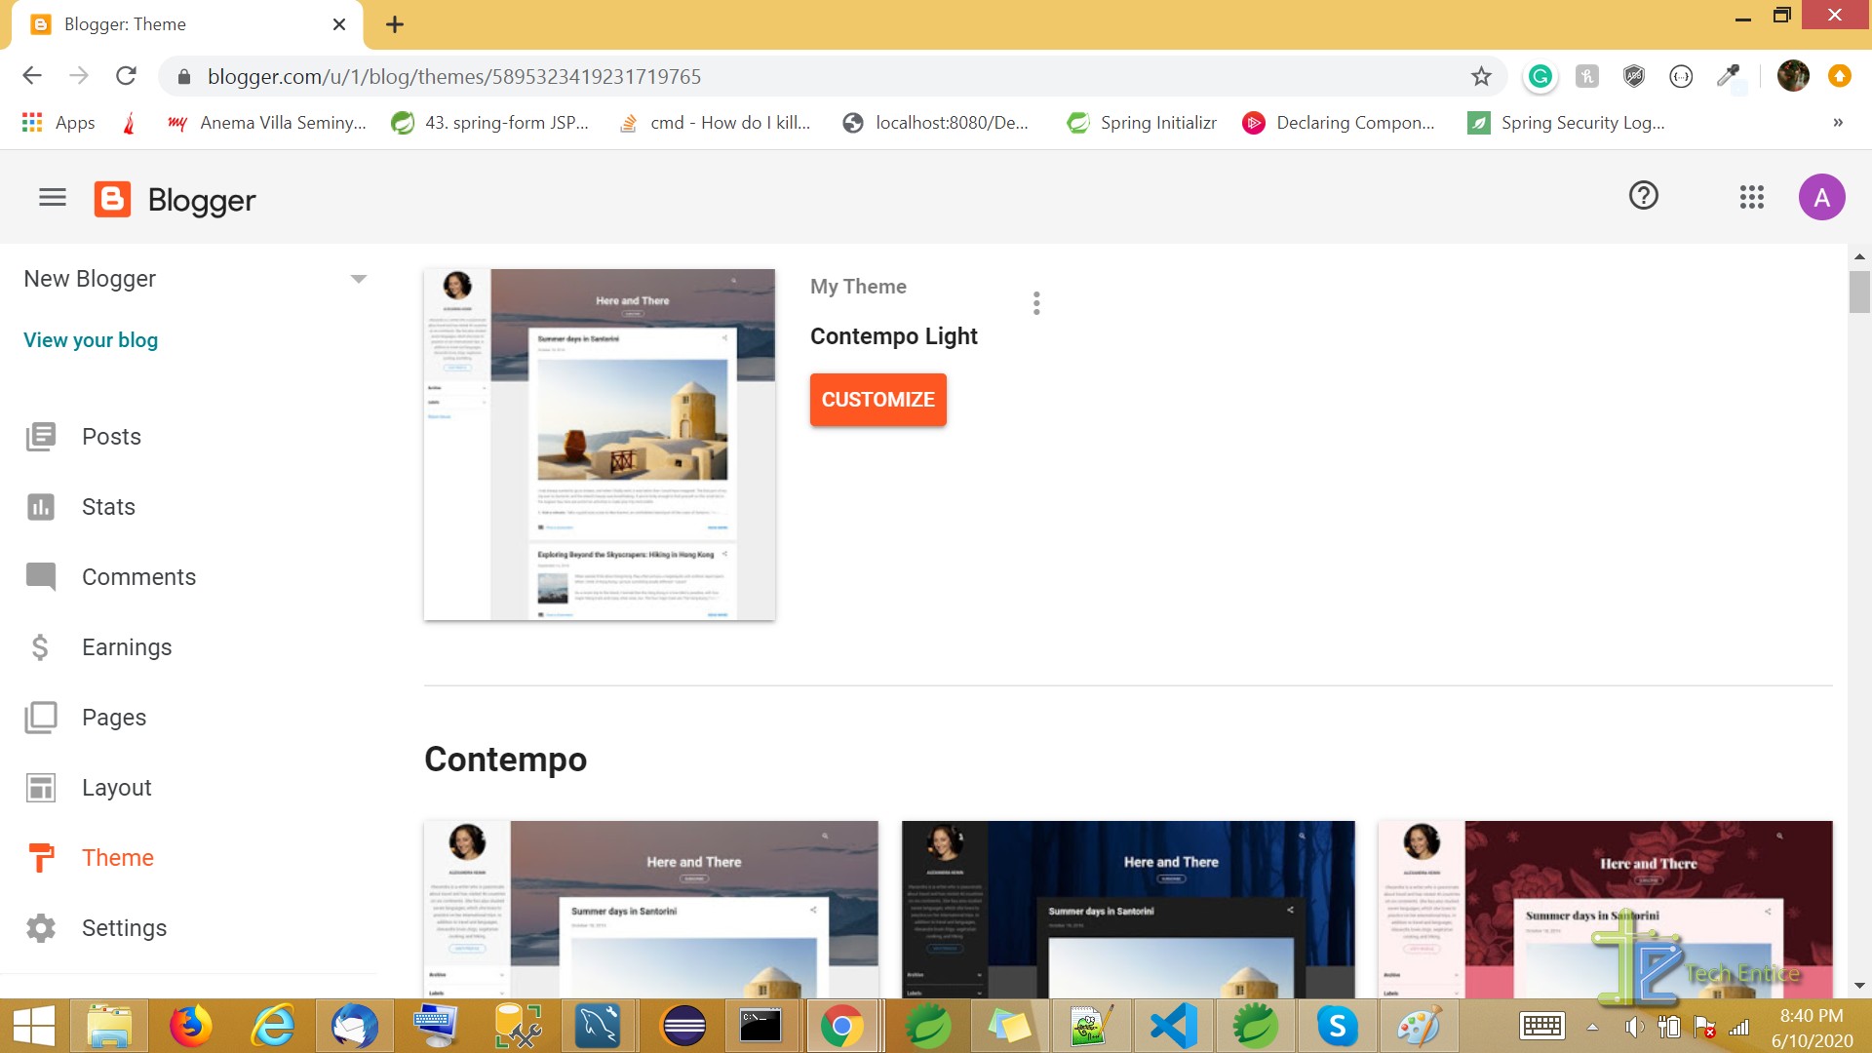Open My Theme three-dot options menu
1872x1053 pixels.
1036,303
